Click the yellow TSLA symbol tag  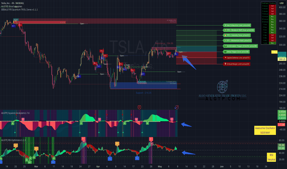click(x=274, y=52)
